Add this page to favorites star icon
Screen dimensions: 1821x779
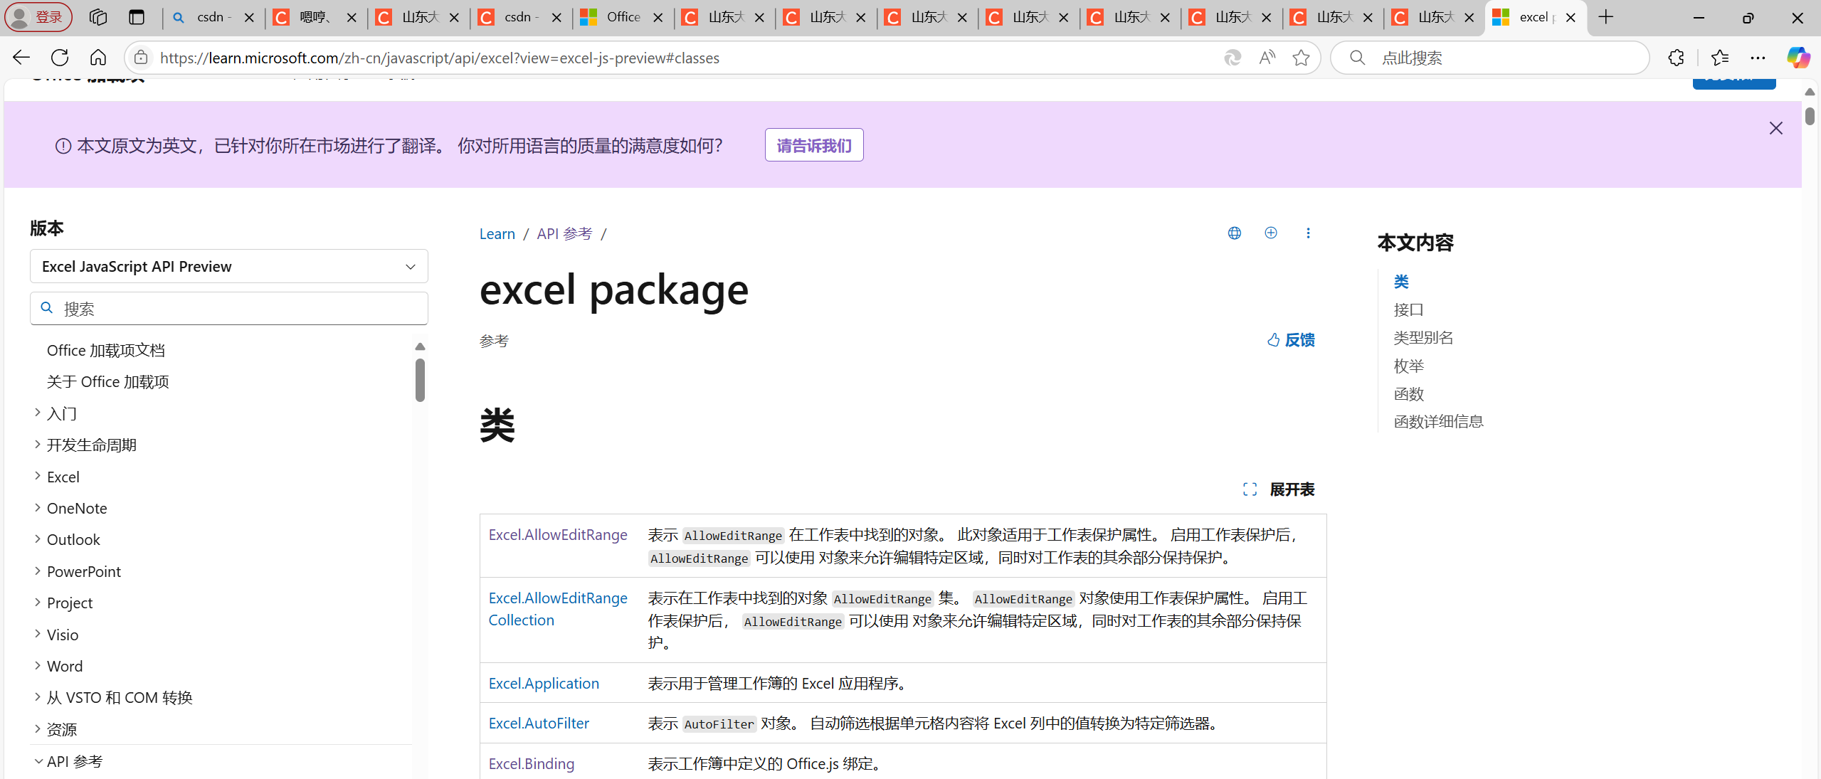point(1302,58)
